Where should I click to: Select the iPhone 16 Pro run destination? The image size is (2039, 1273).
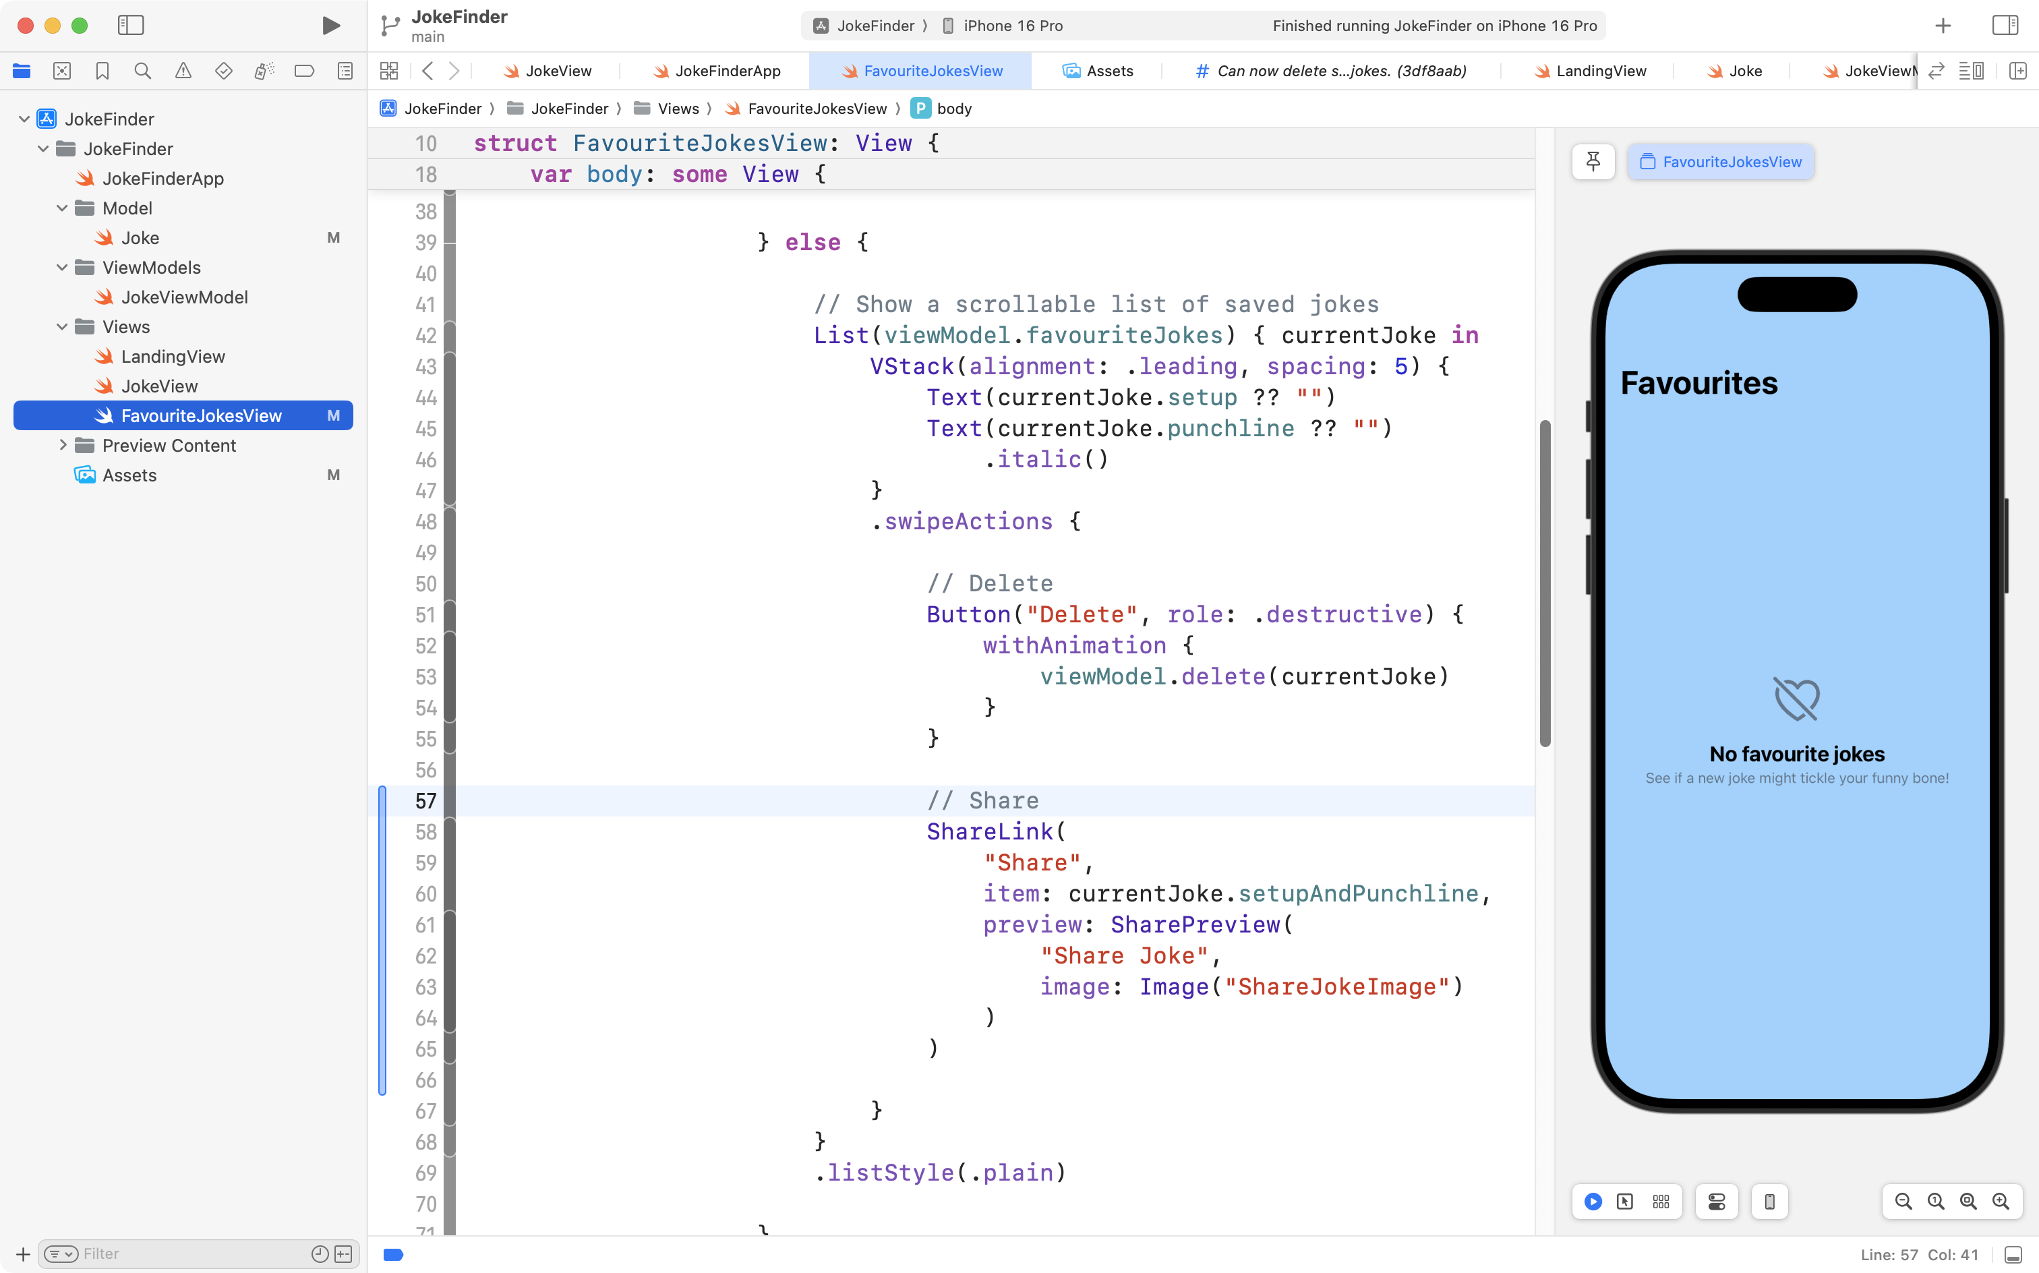[x=1012, y=25]
